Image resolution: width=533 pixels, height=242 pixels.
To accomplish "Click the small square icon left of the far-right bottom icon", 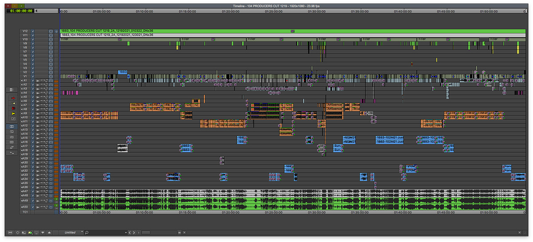I will click(x=519, y=233).
